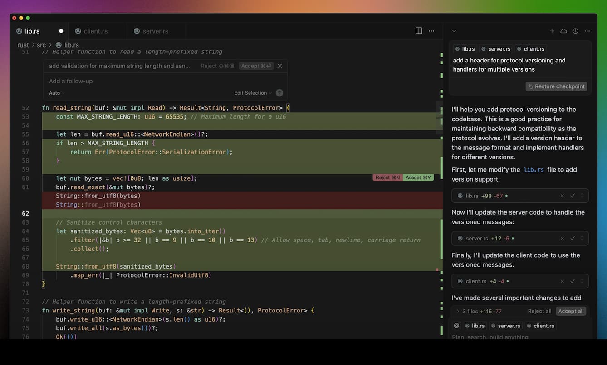Screen dimensions: 607x365
Task: Collapse chat panel with the top chevron
Action: point(454,31)
